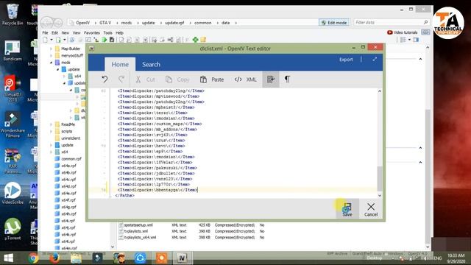Image resolution: width=471 pixels, height=265 pixels.
Task: Open File Explorer from taskbar
Action: (76, 258)
